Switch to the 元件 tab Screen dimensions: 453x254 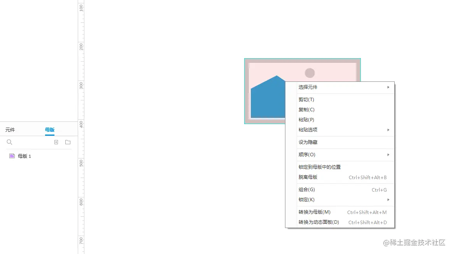[10, 130]
